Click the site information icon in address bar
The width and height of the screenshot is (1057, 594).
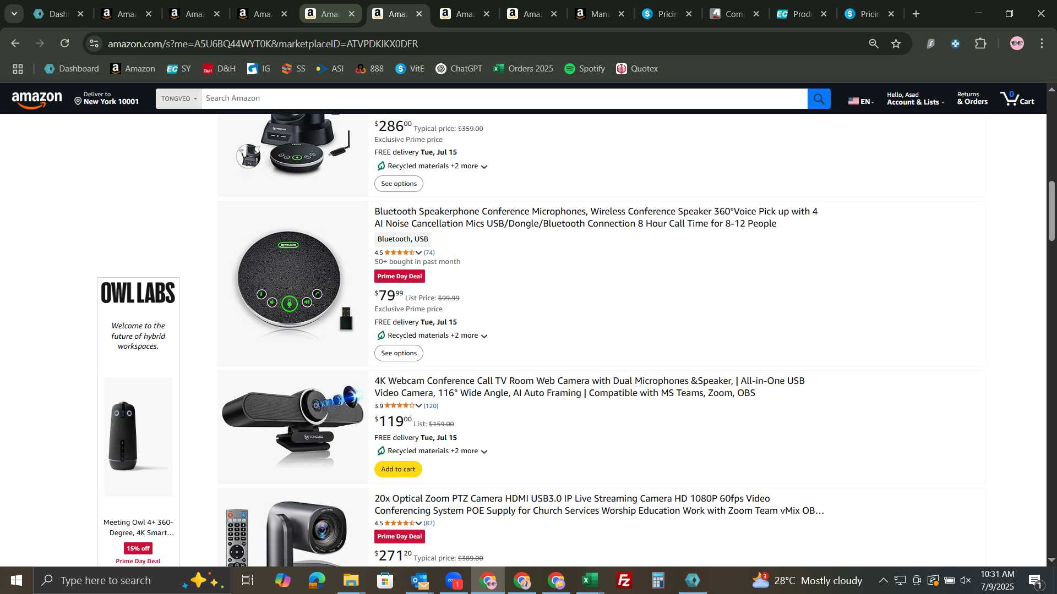coord(94,43)
